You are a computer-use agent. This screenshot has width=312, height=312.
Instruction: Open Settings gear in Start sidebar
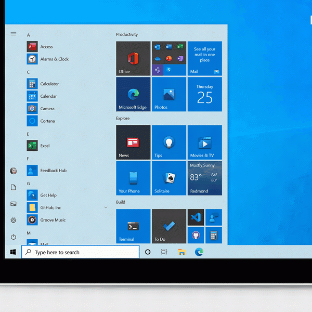14,220
